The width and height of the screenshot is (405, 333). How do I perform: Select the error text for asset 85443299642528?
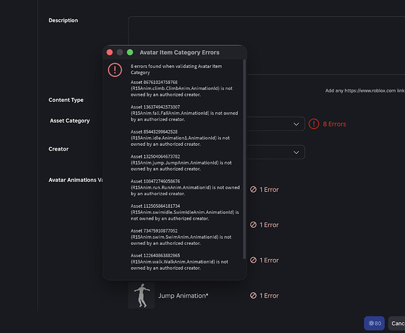pyautogui.click(x=180, y=138)
